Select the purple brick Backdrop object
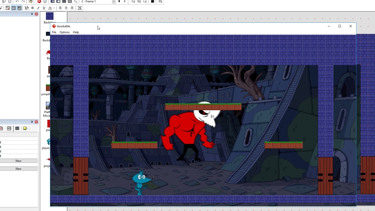 click(50, 16)
